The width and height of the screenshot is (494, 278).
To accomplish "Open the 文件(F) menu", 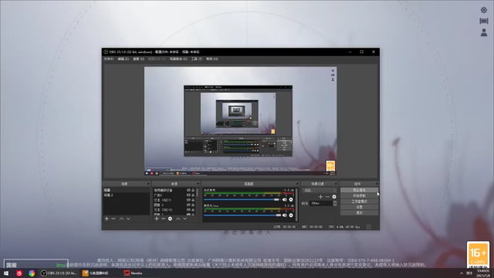I will 109,59.
